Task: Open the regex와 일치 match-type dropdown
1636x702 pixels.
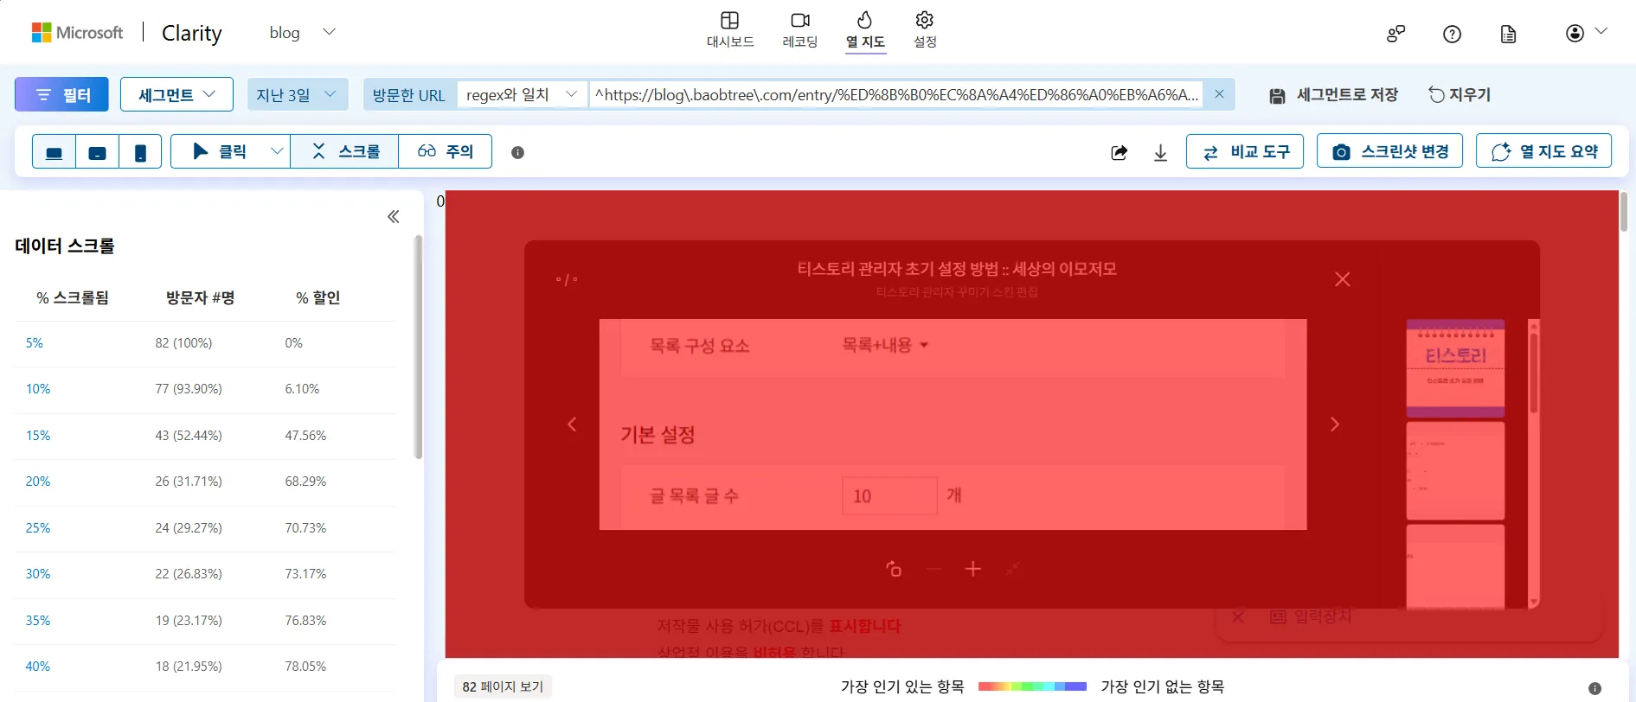Action: [522, 94]
